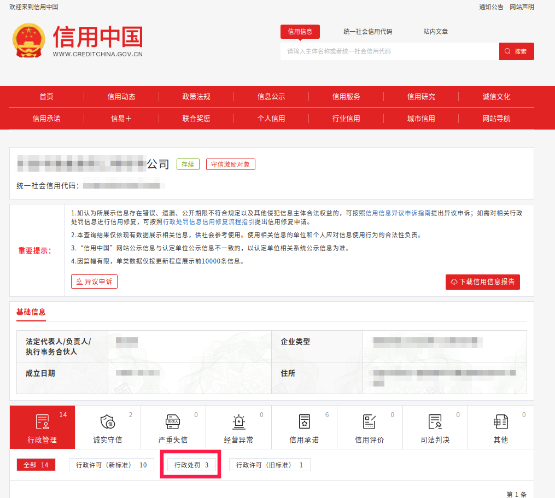
Task: Select the 司法判决 gavel icon
Action: pyautogui.click(x=435, y=421)
